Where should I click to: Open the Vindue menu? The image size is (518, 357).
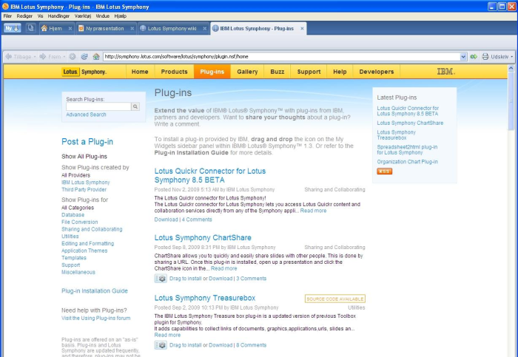click(x=102, y=16)
